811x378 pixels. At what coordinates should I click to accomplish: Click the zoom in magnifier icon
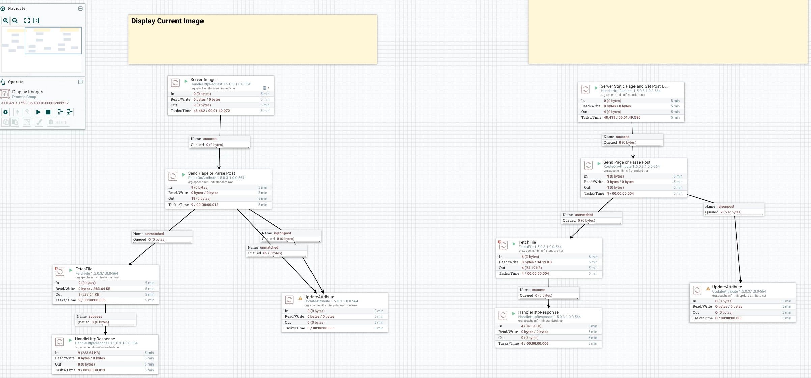tap(6, 21)
